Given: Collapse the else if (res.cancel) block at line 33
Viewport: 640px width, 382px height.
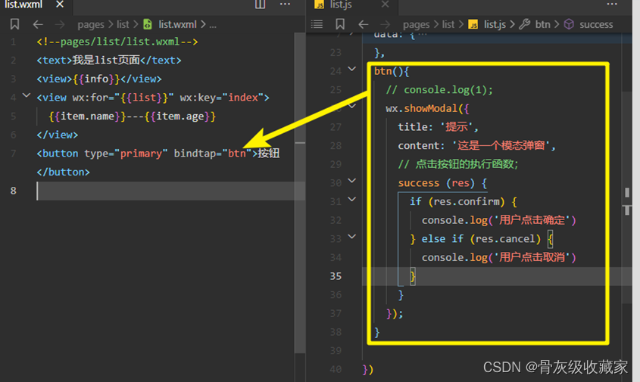Looking at the screenshot, I should click(352, 237).
